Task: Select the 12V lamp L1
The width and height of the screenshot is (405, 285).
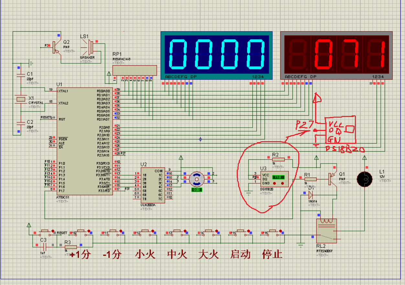Action: pos(365,179)
